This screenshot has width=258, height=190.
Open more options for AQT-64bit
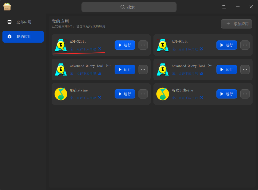click(245, 45)
